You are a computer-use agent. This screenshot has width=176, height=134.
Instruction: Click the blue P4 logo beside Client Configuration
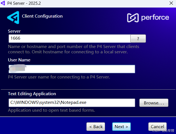13,18
